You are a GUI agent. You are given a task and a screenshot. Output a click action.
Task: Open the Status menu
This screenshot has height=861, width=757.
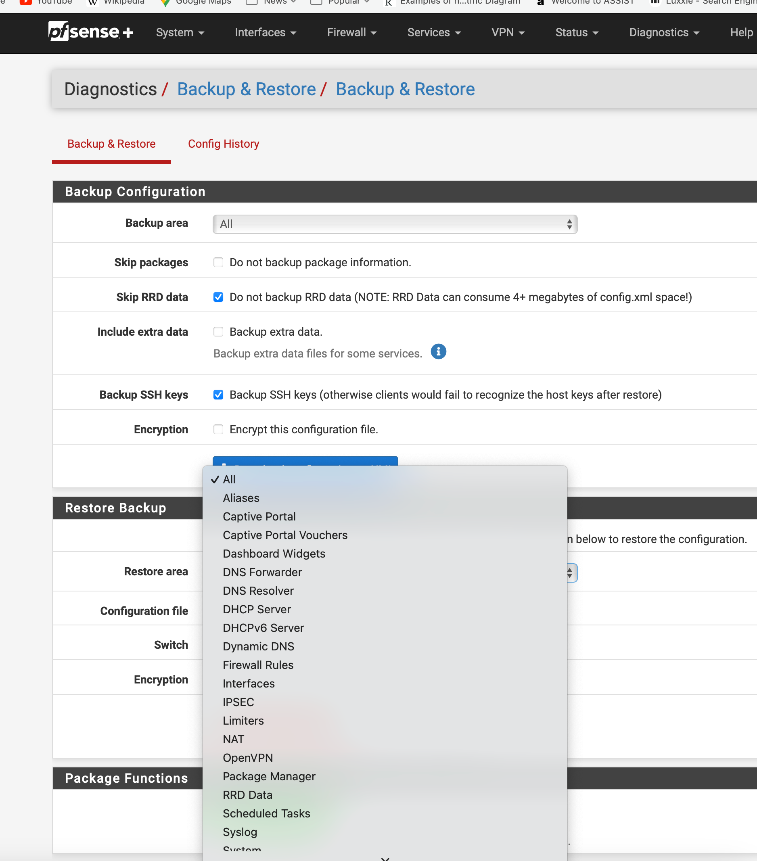(577, 32)
